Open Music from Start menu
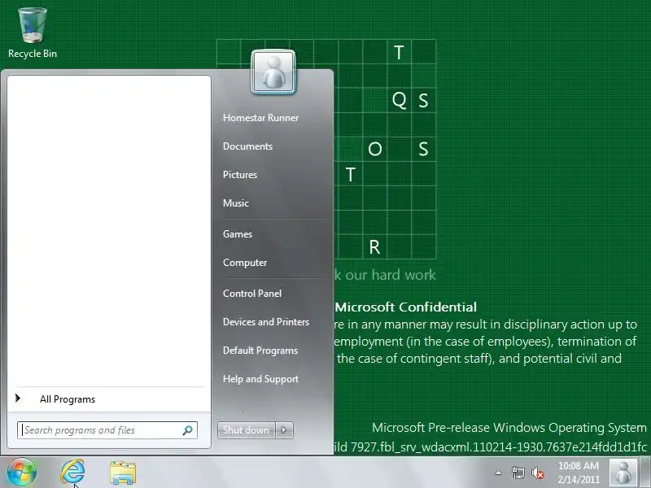 coord(236,203)
